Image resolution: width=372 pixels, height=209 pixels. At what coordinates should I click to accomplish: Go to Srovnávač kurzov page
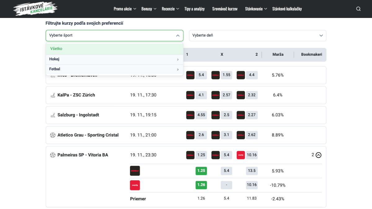[x=225, y=9]
